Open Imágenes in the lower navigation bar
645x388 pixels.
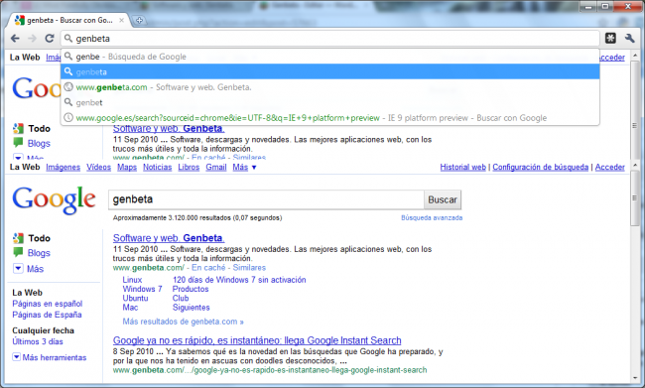[63, 167]
